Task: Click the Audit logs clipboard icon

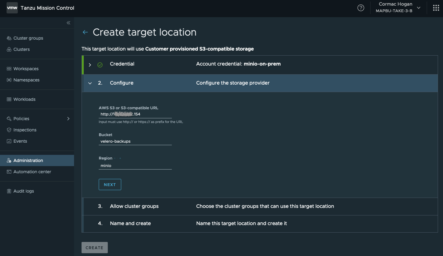Action: point(9,191)
